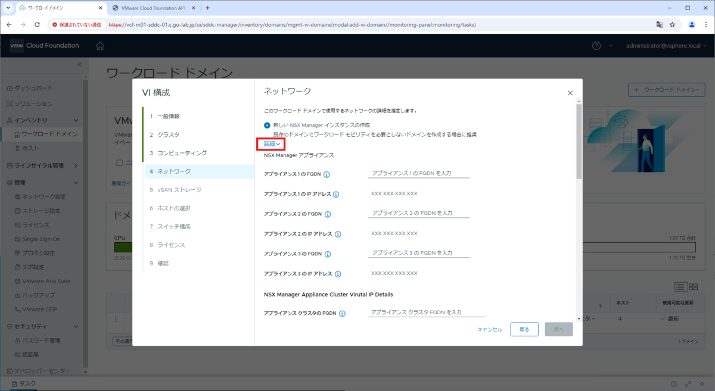Close the VI 構成 dialog with X
This screenshot has height=391, width=715.
570,93
